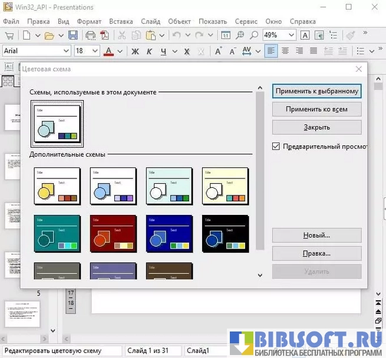Toggle italic formatting (К)
This screenshot has height=358, width=386.
point(150,51)
